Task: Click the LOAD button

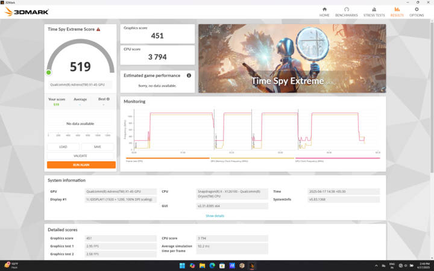Action: point(63,147)
